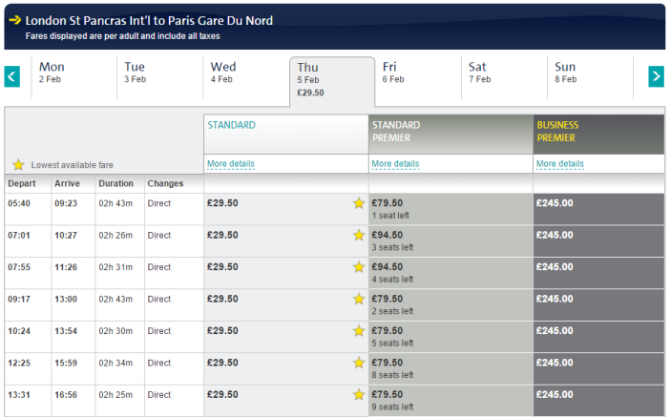Choose £29.50 Standard fare for 09:17 departure
The height and width of the screenshot is (417, 670).
coord(286,305)
